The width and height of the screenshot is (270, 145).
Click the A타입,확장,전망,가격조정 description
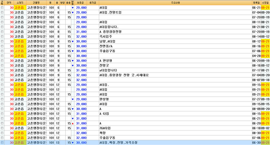point(118,143)
